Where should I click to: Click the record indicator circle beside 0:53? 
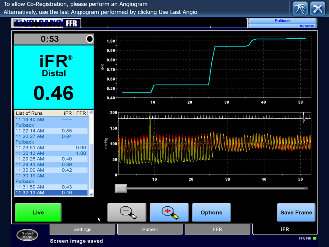pyautogui.click(x=90, y=39)
